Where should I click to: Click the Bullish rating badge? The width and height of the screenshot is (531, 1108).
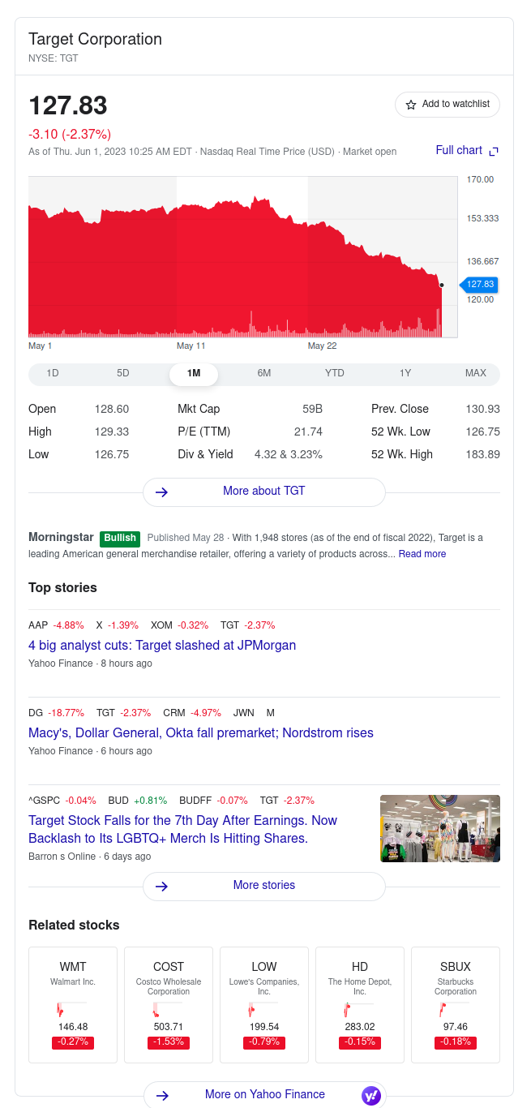pos(120,539)
